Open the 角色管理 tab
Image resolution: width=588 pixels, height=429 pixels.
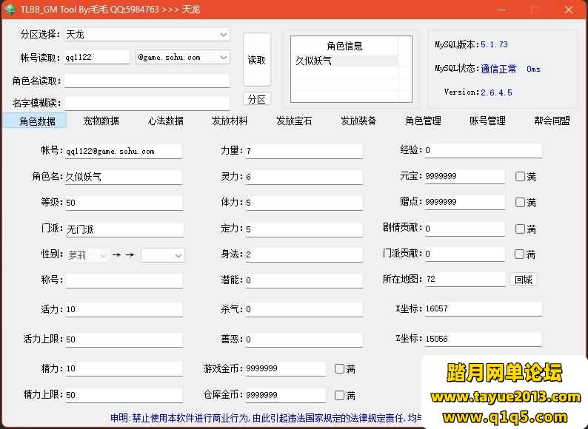point(423,121)
